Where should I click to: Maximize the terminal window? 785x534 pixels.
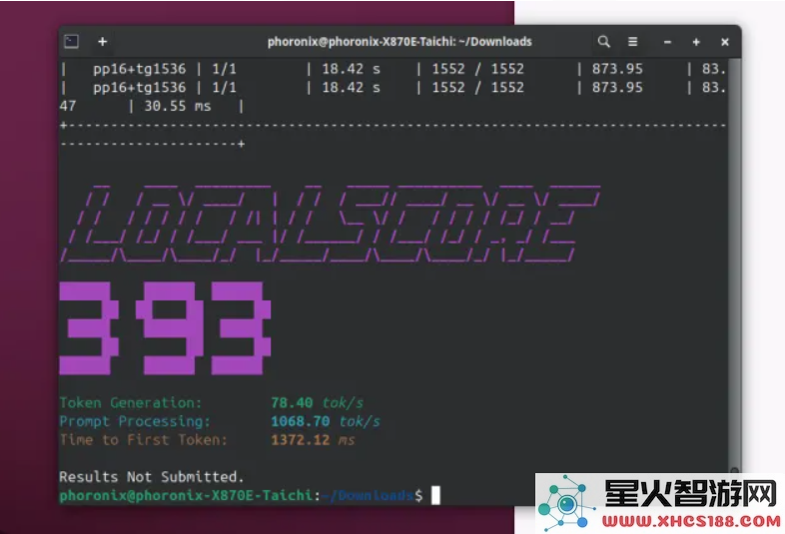696,42
